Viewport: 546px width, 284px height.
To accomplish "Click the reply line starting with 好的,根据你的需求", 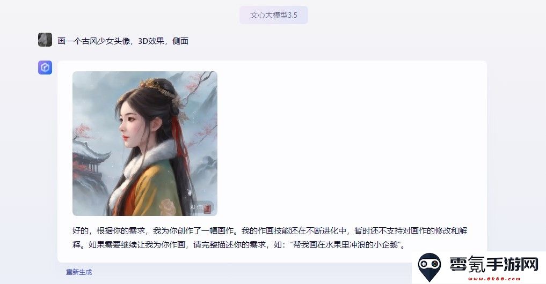I will (270, 231).
